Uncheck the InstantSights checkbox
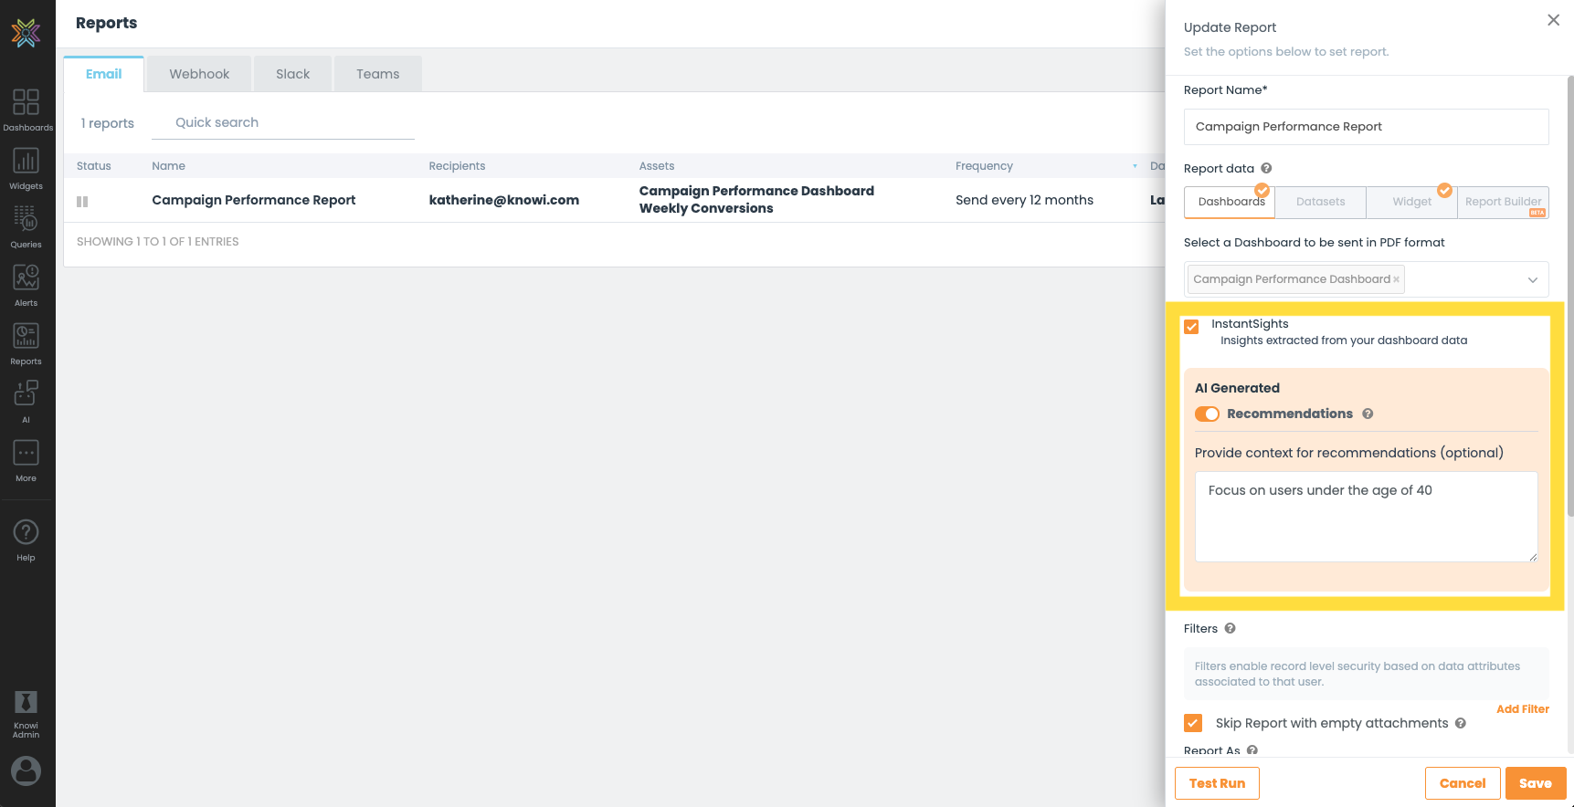This screenshot has height=807, width=1574. pos(1191,327)
